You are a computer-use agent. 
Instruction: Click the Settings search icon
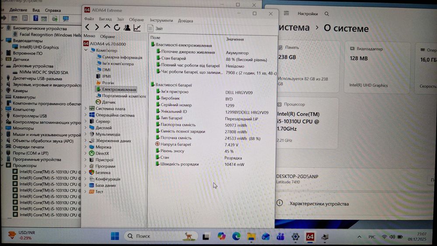click(x=326, y=14)
